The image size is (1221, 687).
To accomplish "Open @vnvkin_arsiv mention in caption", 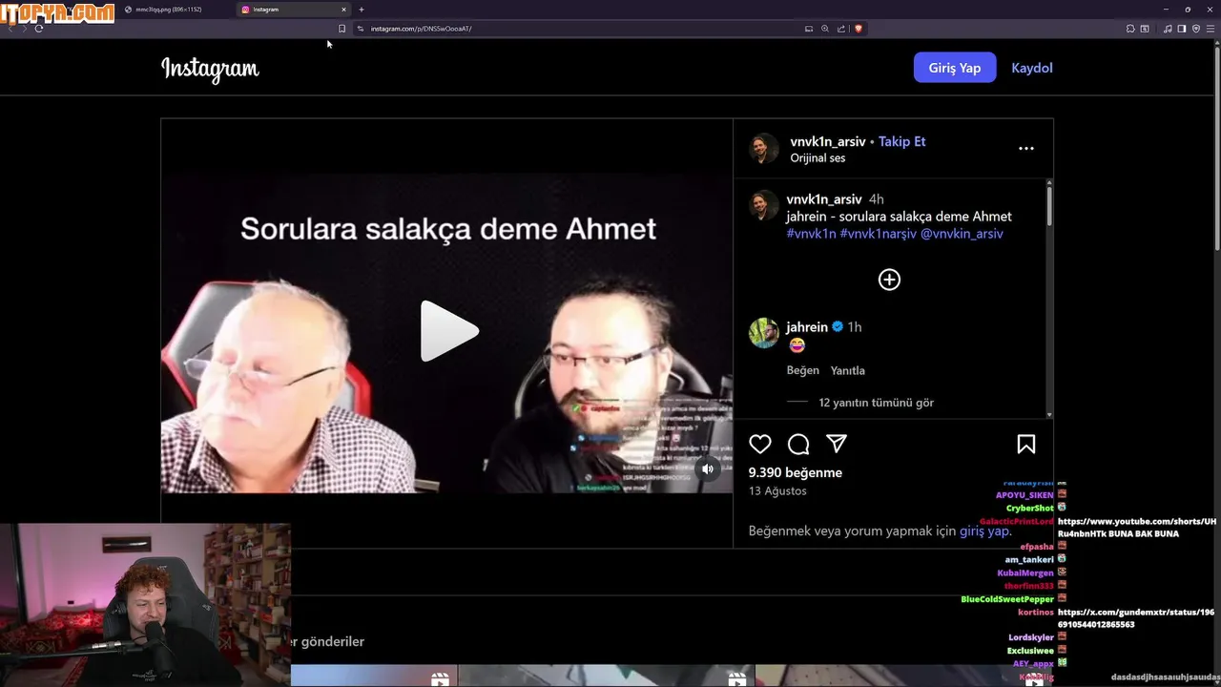I will [x=962, y=234].
